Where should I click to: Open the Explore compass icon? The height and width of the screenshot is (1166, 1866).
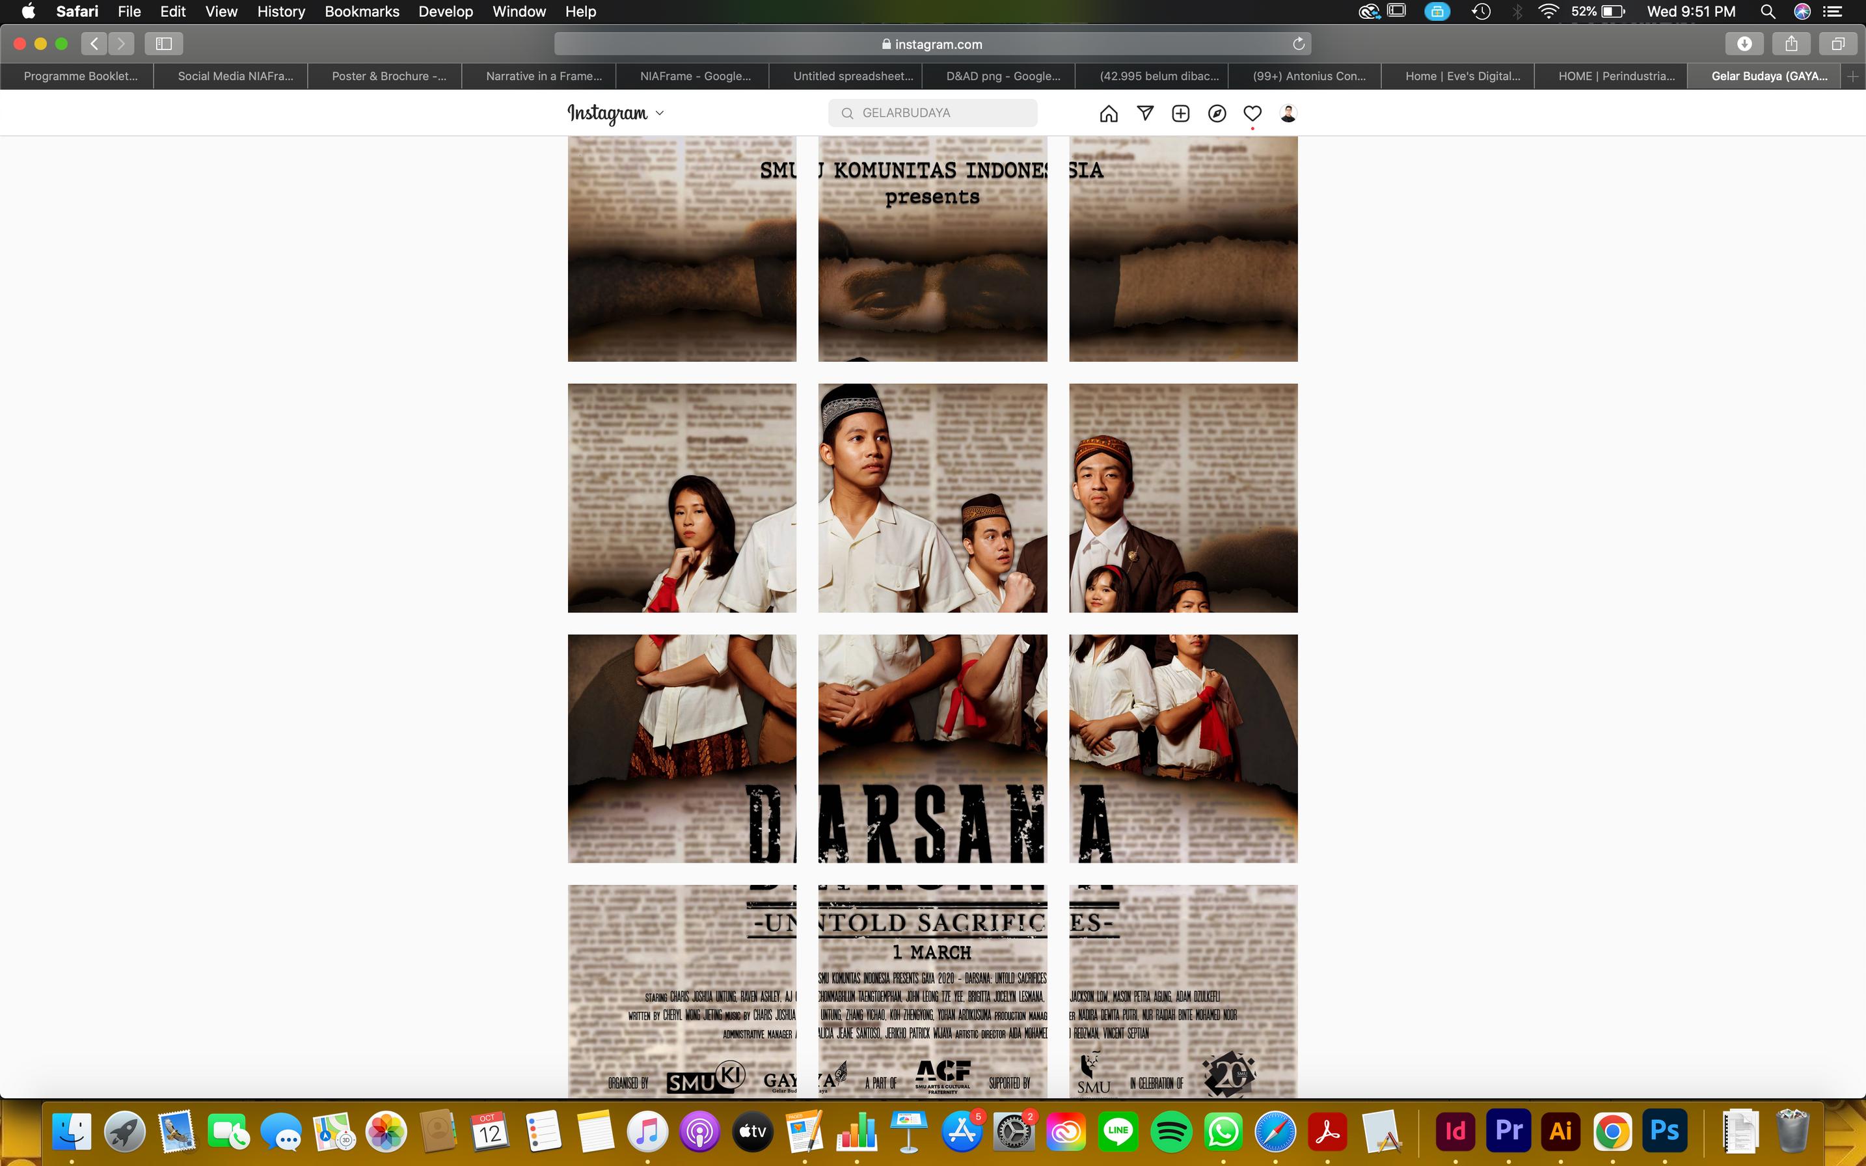[x=1217, y=113]
